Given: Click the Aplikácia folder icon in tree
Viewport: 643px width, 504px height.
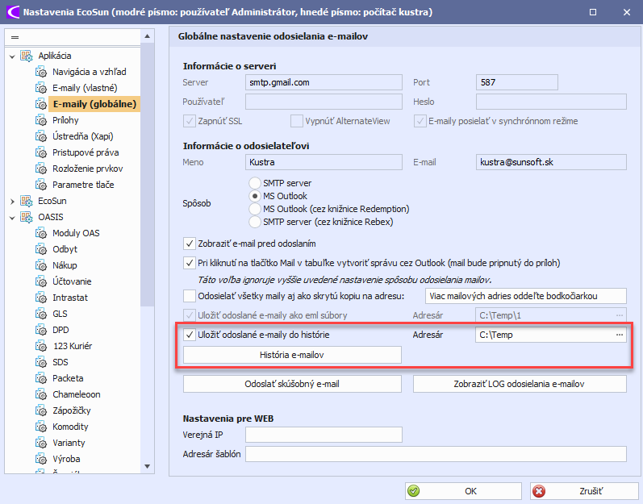Looking at the screenshot, I should [26, 56].
